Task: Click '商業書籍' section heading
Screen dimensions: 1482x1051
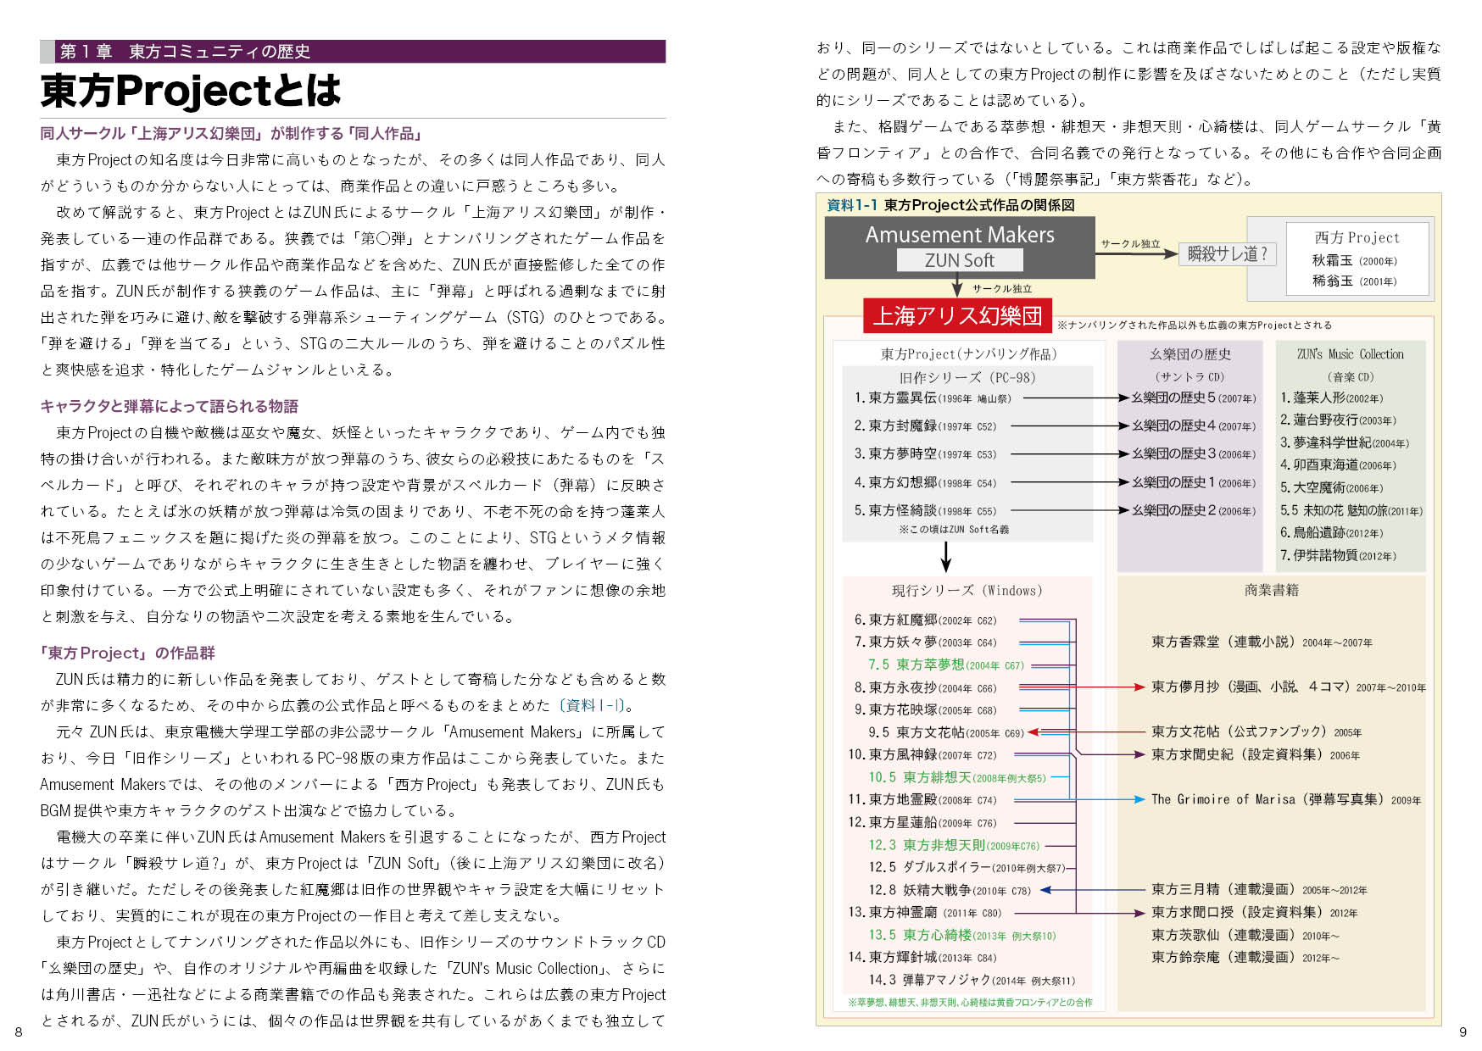Action: [x=1271, y=591]
